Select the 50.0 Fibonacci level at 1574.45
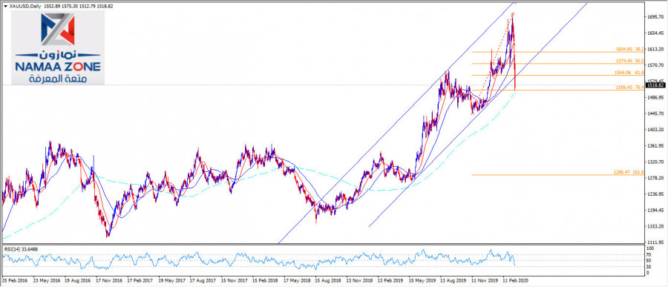Viewport: 668px width, 287px height. [629, 61]
